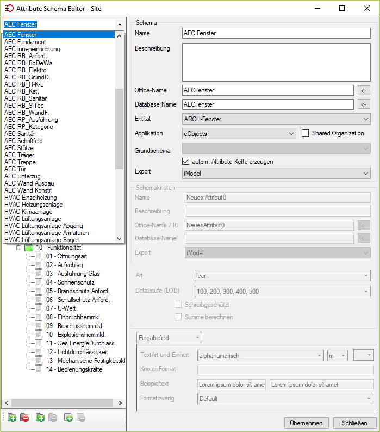This screenshot has height=432, width=380.
Task: Click the dropdown list vertical scrollbar thumb
Action: pos(119,129)
